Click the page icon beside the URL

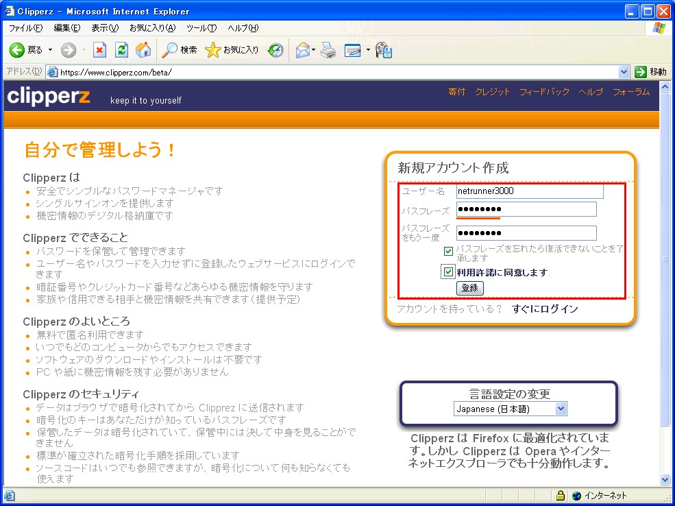(53, 72)
